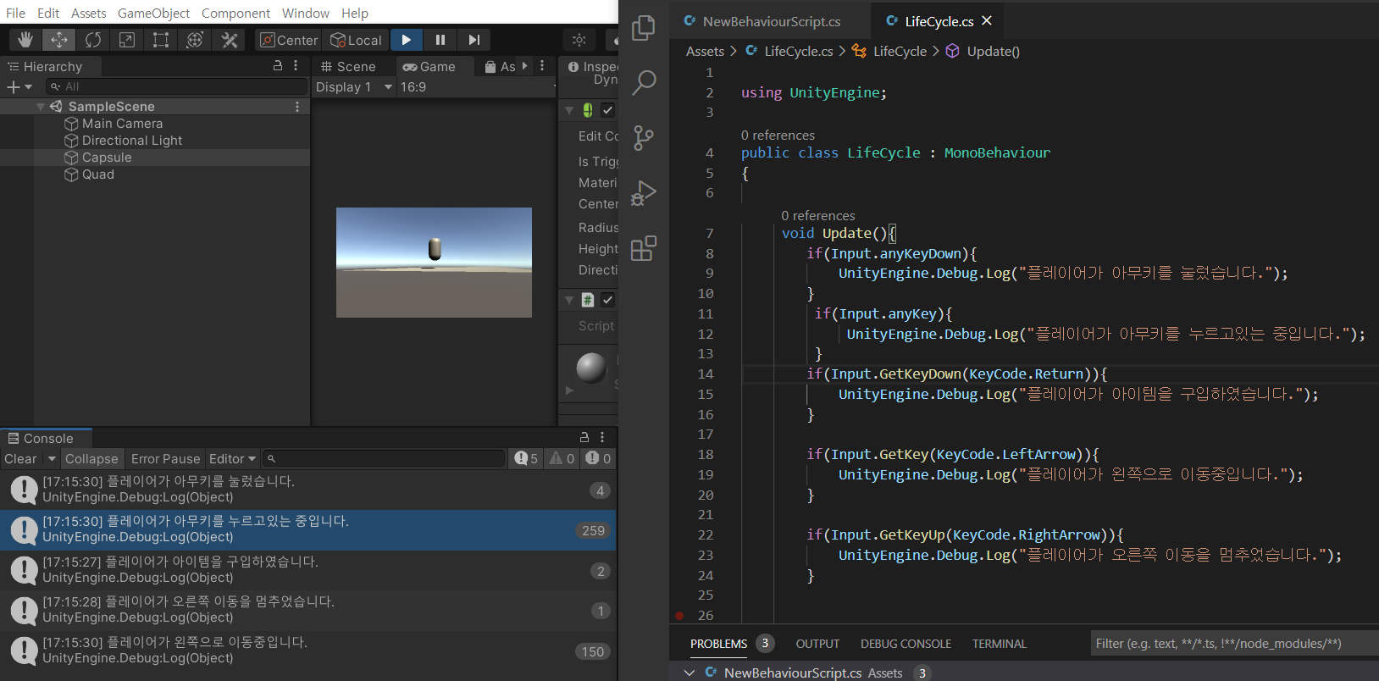This screenshot has height=681, width=1379.
Task: Expand the material preview foldout
Action: [x=570, y=390]
